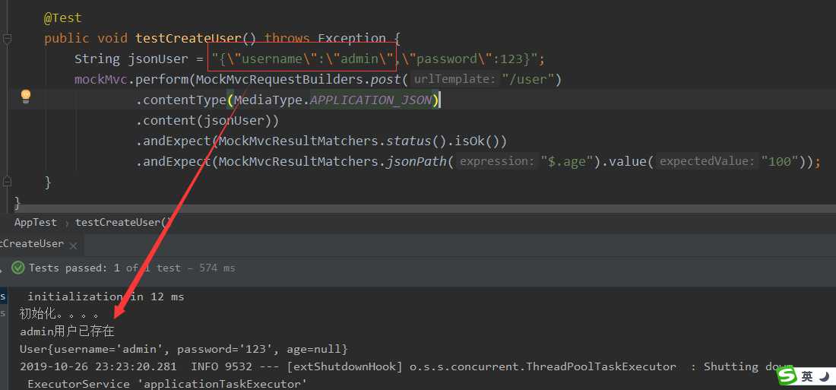Click the User{username='admin'...} console output line

pos(183,350)
